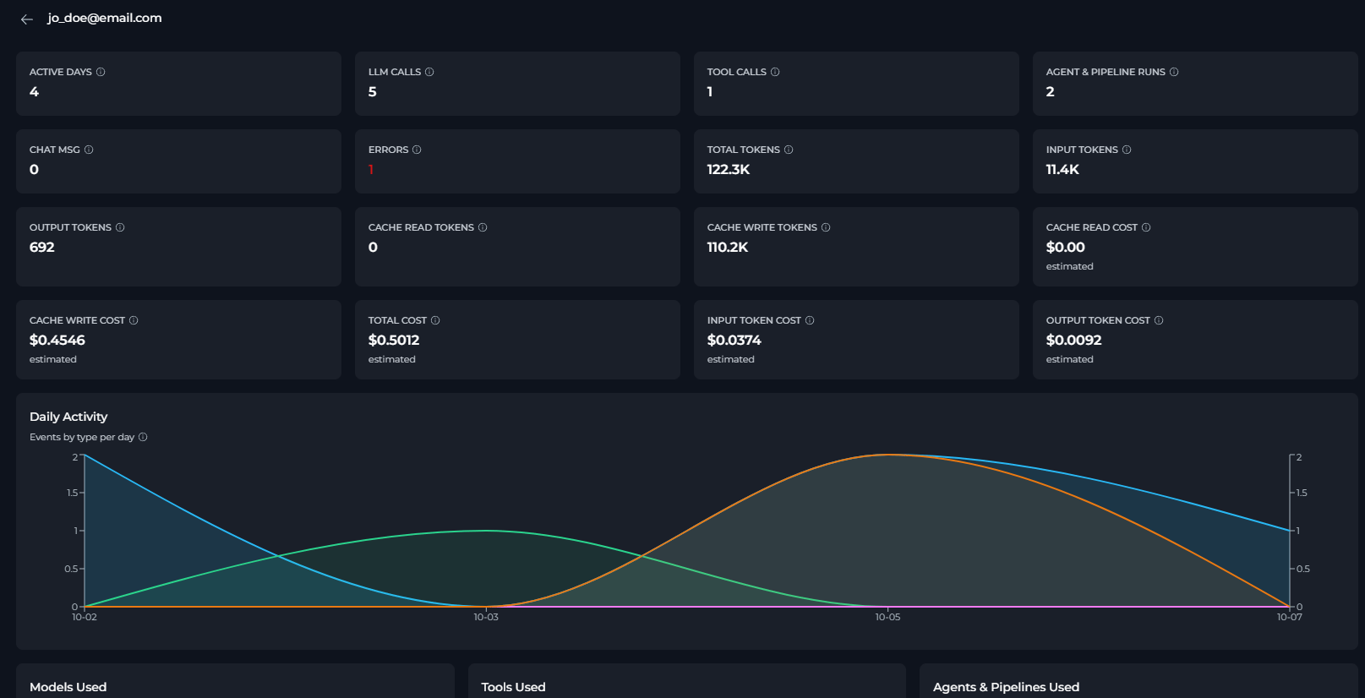
Task: Open the Errors info icon
Action: click(x=417, y=150)
